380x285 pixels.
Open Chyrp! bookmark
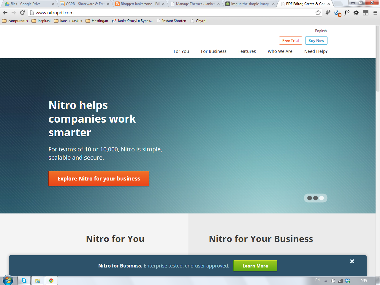198,21
